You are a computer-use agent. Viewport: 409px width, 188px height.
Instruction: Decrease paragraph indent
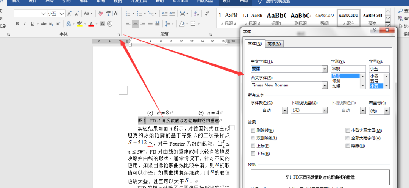(164, 13)
